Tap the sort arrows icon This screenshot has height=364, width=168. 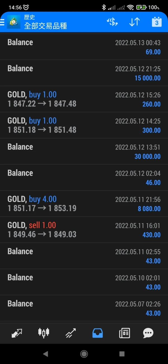134,22
